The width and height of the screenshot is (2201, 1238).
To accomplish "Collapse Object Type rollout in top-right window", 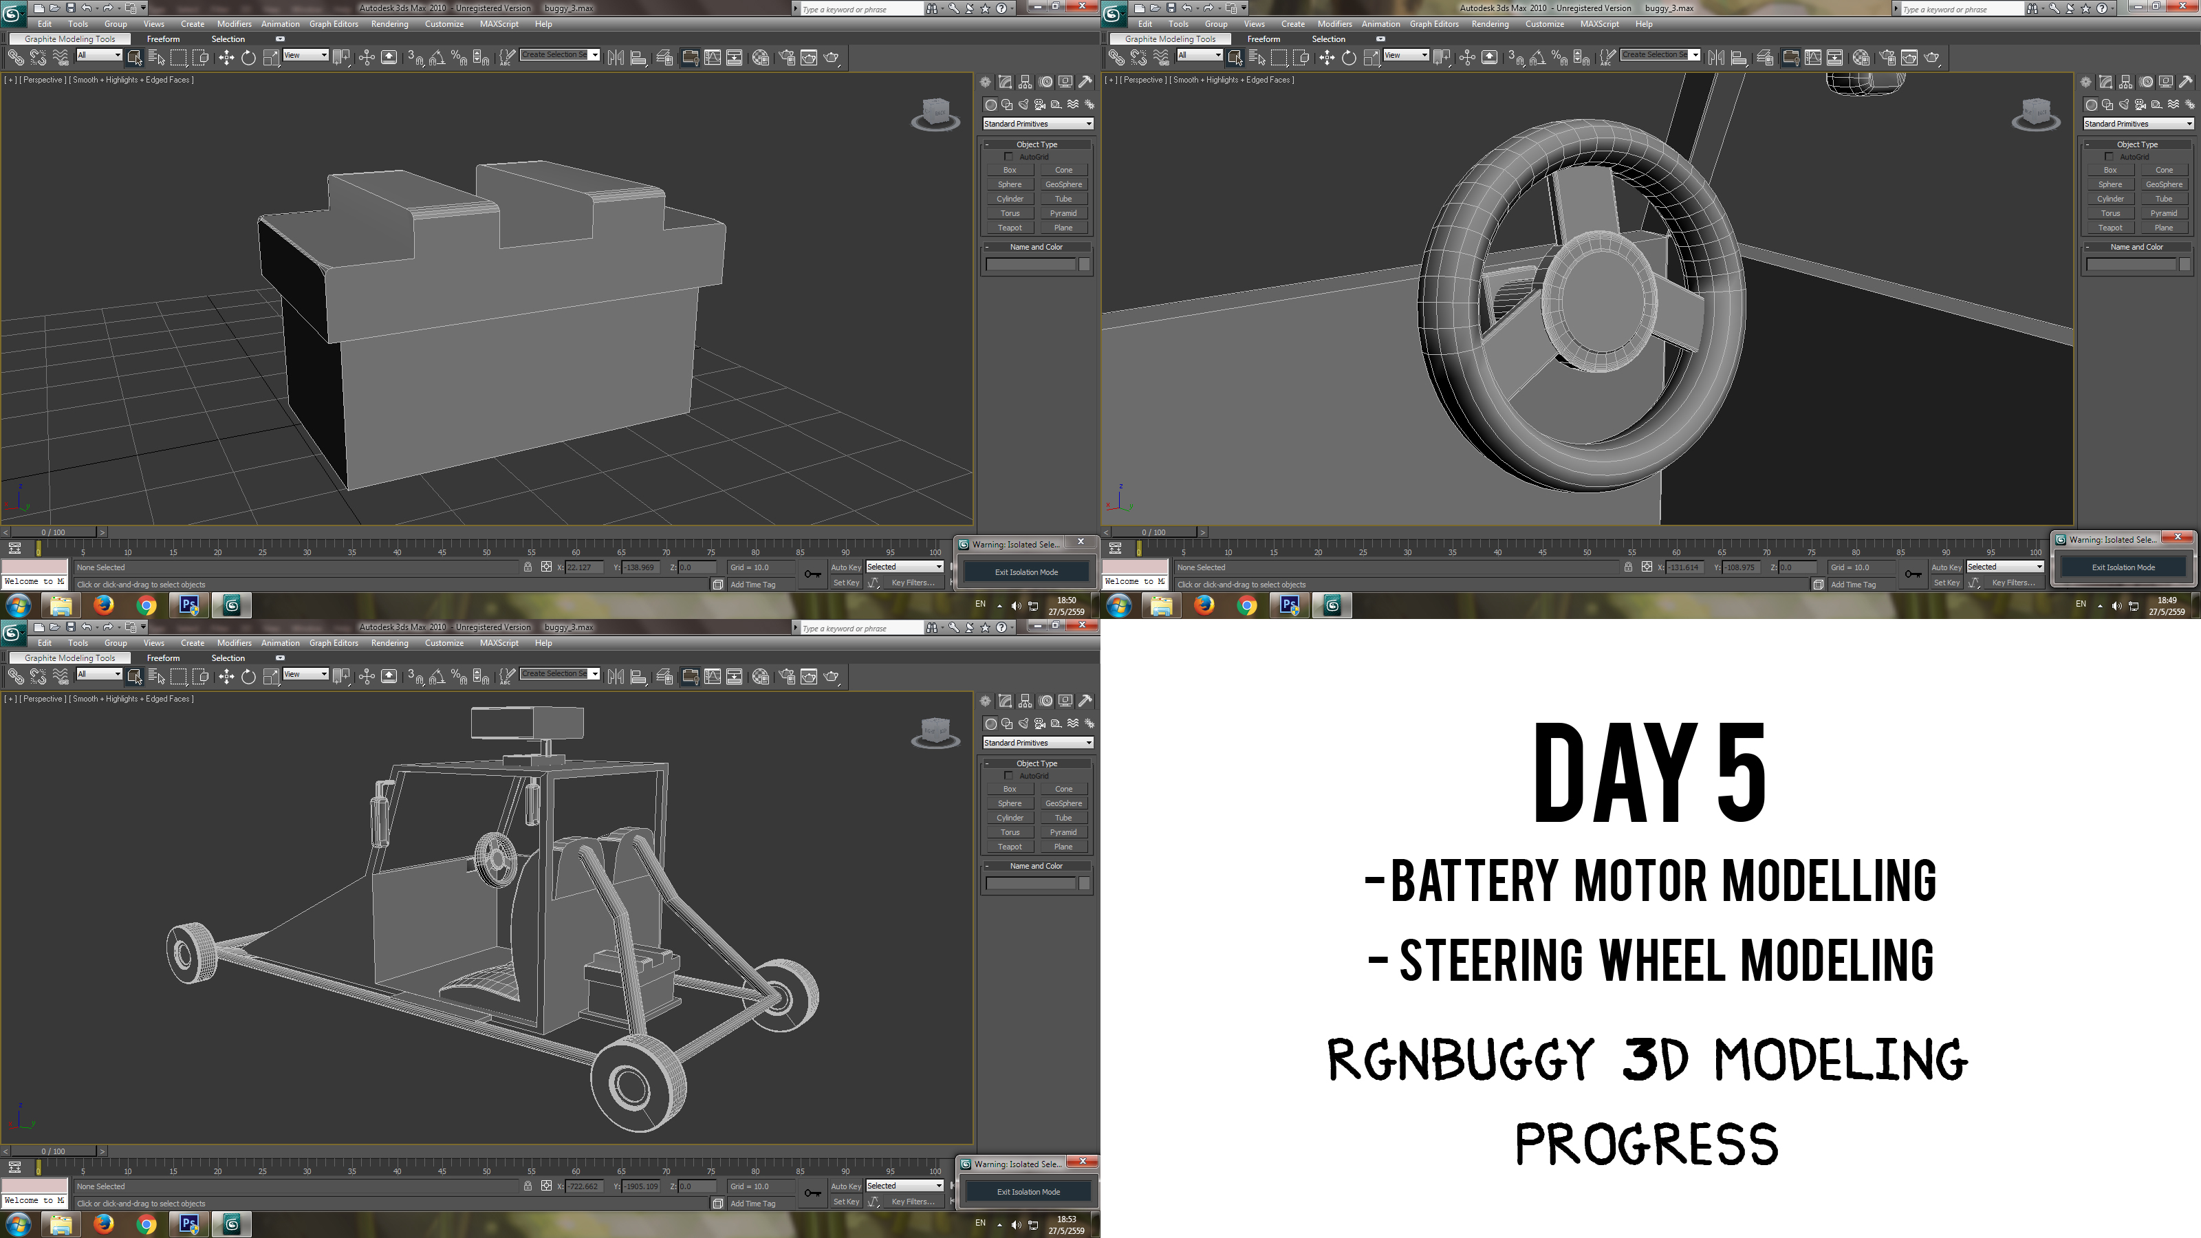I will tap(2136, 144).
